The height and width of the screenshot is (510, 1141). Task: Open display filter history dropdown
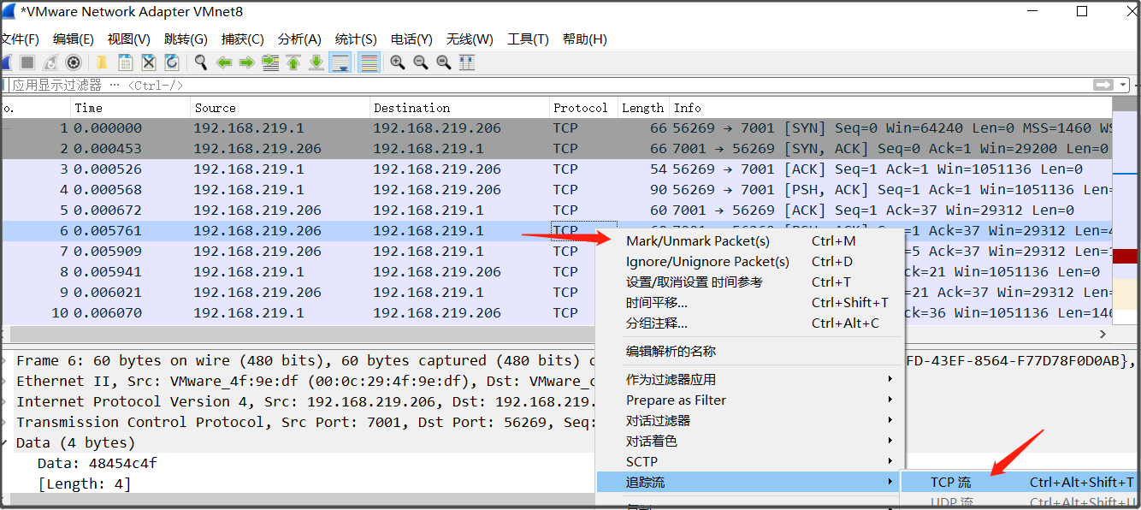(1123, 85)
